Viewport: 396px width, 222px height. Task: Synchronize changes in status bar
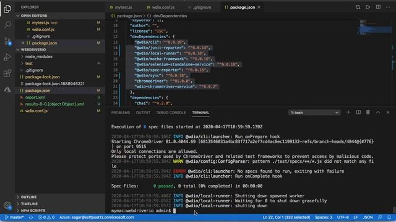point(31,217)
